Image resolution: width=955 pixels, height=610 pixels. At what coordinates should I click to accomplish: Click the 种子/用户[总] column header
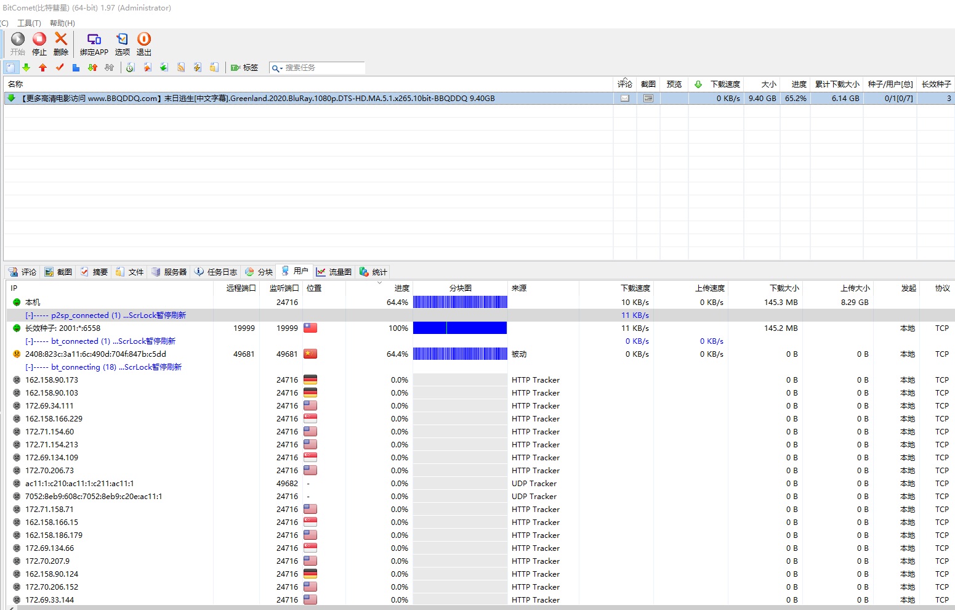pyautogui.click(x=890, y=84)
